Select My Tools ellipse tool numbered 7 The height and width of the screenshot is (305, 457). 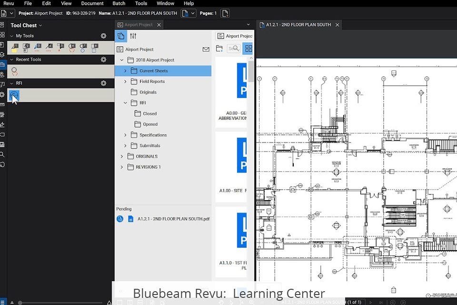83,48
